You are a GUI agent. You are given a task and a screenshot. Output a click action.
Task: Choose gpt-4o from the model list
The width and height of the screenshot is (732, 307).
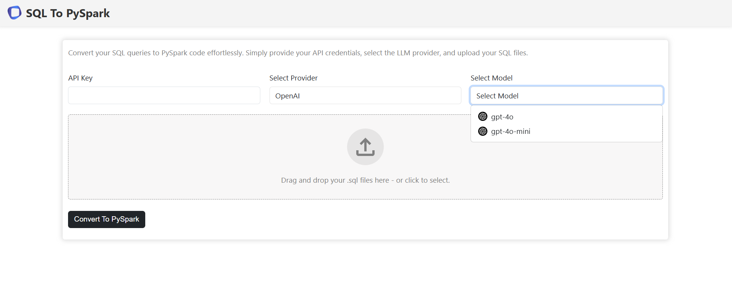coord(566,117)
